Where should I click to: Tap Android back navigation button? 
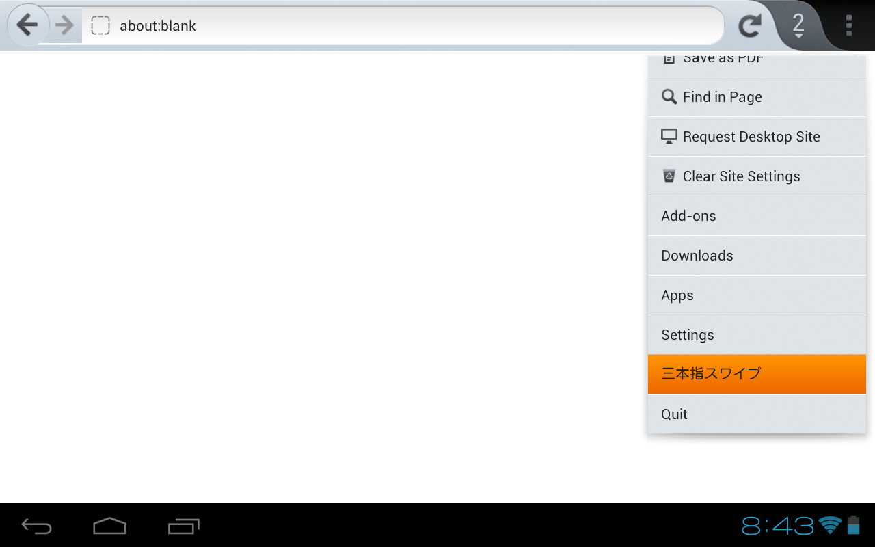click(x=37, y=526)
